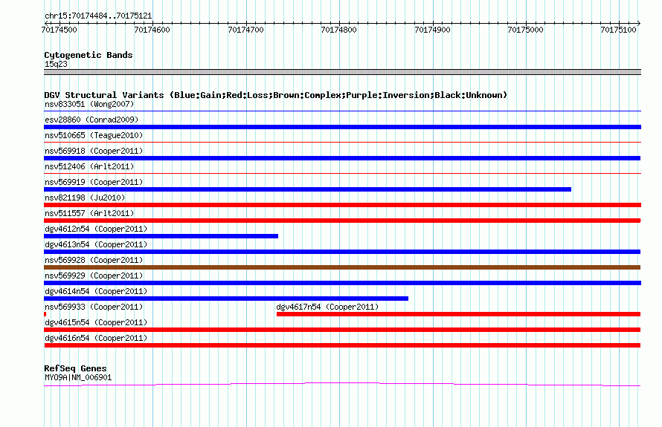662x427 pixels.
Task: Click the dgv4613n54 (Cooper2011) label
Action: click(x=96, y=244)
